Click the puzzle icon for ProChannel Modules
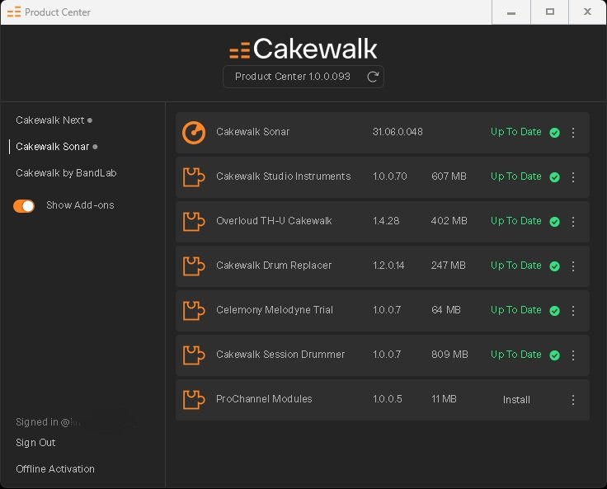 coord(194,400)
